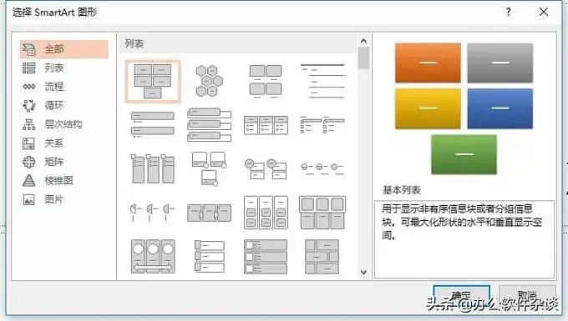Click the gallery scroll down arrow

coord(363,272)
